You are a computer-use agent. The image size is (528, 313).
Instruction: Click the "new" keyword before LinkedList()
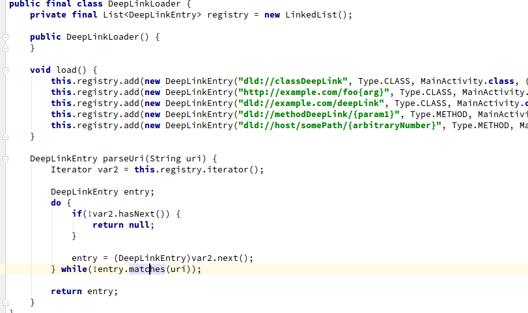click(x=272, y=15)
